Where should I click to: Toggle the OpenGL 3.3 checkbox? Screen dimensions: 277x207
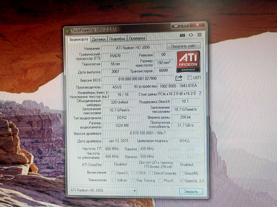pyautogui.click(x=181, y=181)
